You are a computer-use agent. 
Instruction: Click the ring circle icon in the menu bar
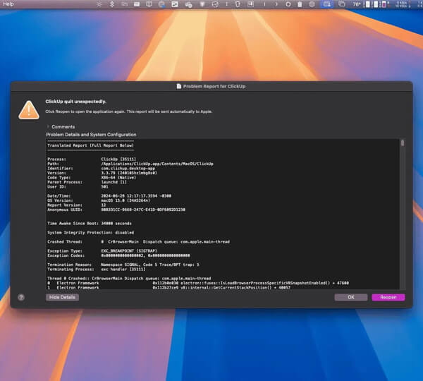pos(288,4)
